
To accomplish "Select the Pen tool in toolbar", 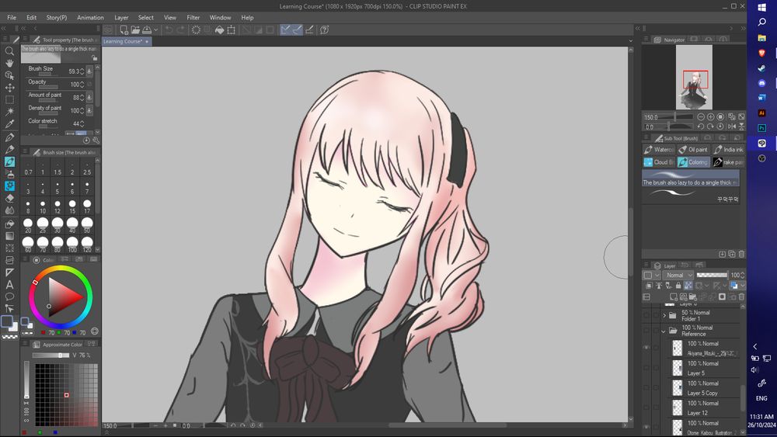I will (9, 137).
